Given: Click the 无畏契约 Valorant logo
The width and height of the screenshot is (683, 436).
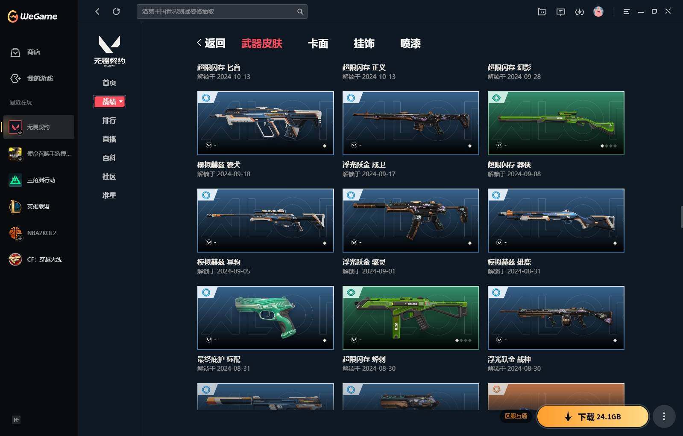Looking at the screenshot, I should [109, 50].
